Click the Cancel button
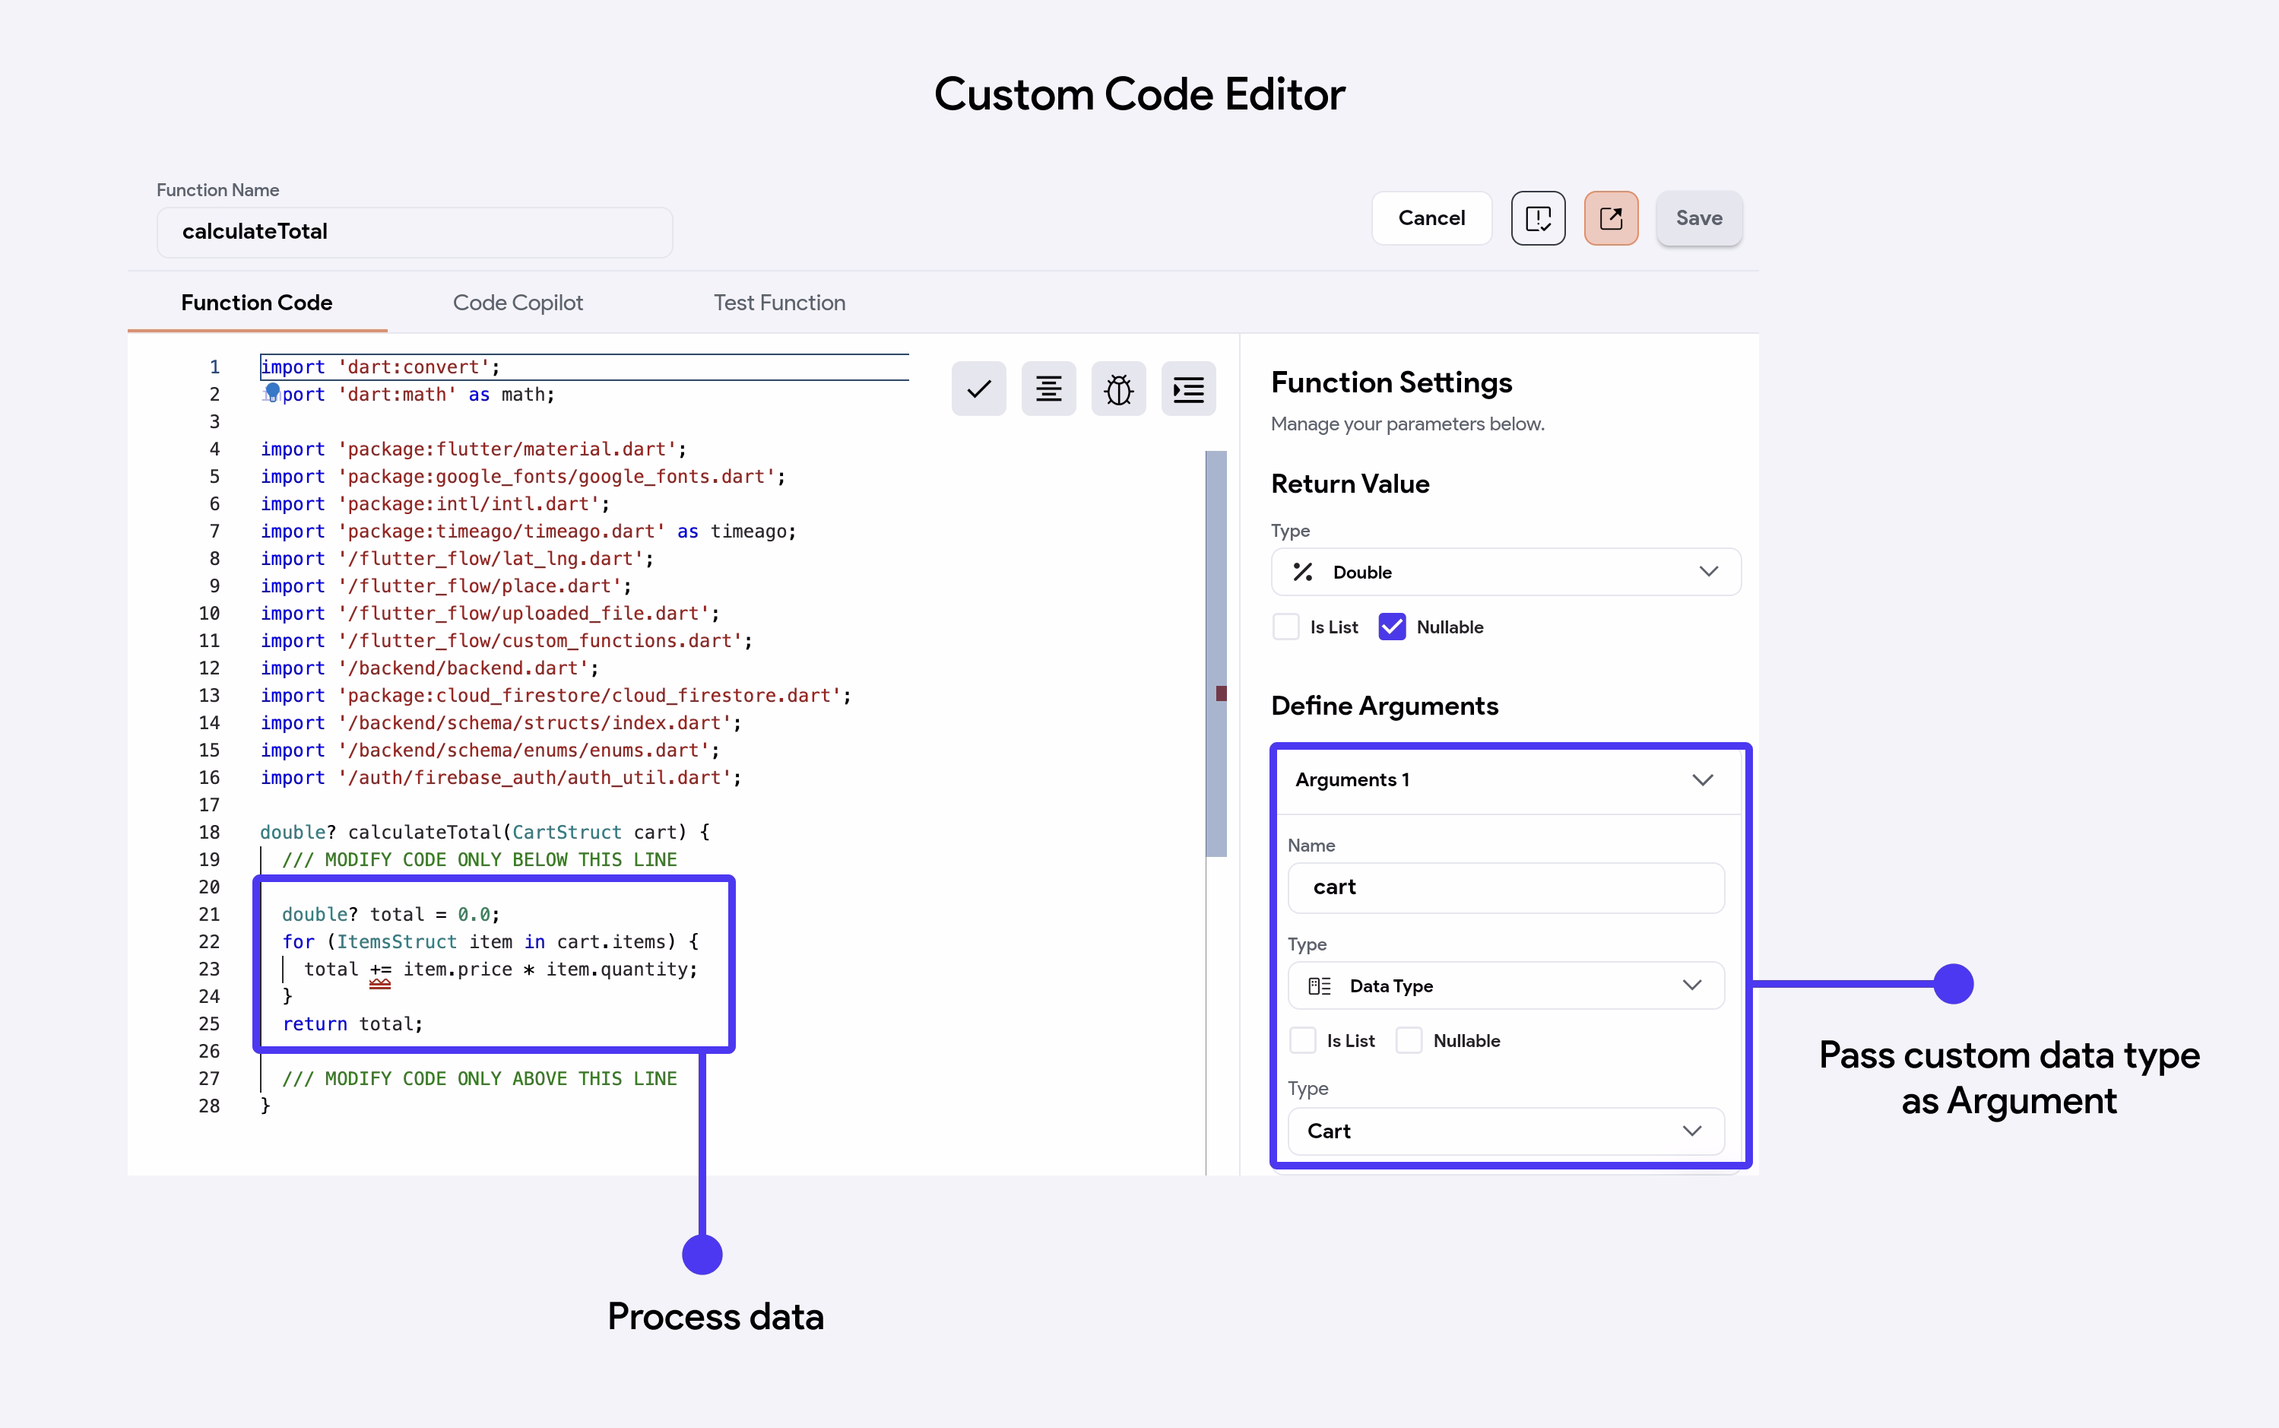Screen dimensions: 2279x1428 (1431, 218)
